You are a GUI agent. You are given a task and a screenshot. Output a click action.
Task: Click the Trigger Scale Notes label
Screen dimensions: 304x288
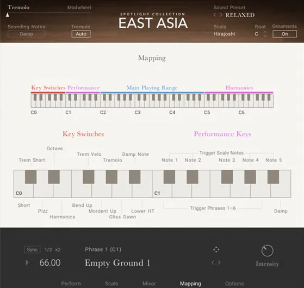(221, 153)
